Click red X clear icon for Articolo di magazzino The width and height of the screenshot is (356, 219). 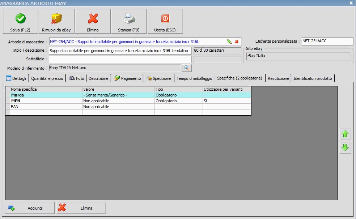pos(237,42)
